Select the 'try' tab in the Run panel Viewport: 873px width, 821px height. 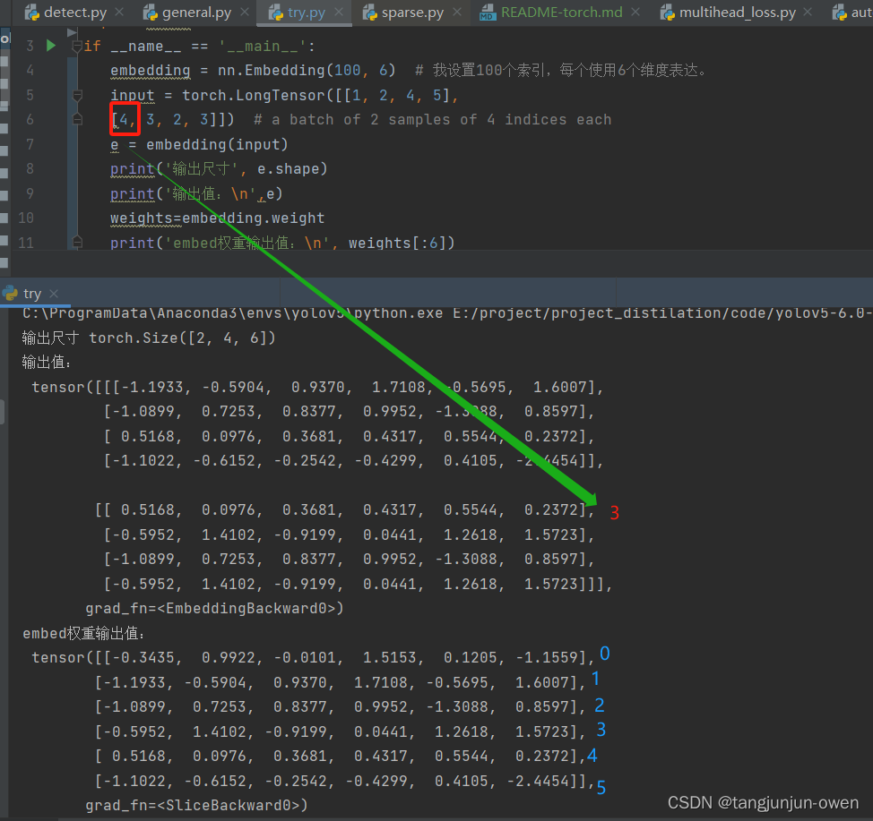[x=31, y=293]
